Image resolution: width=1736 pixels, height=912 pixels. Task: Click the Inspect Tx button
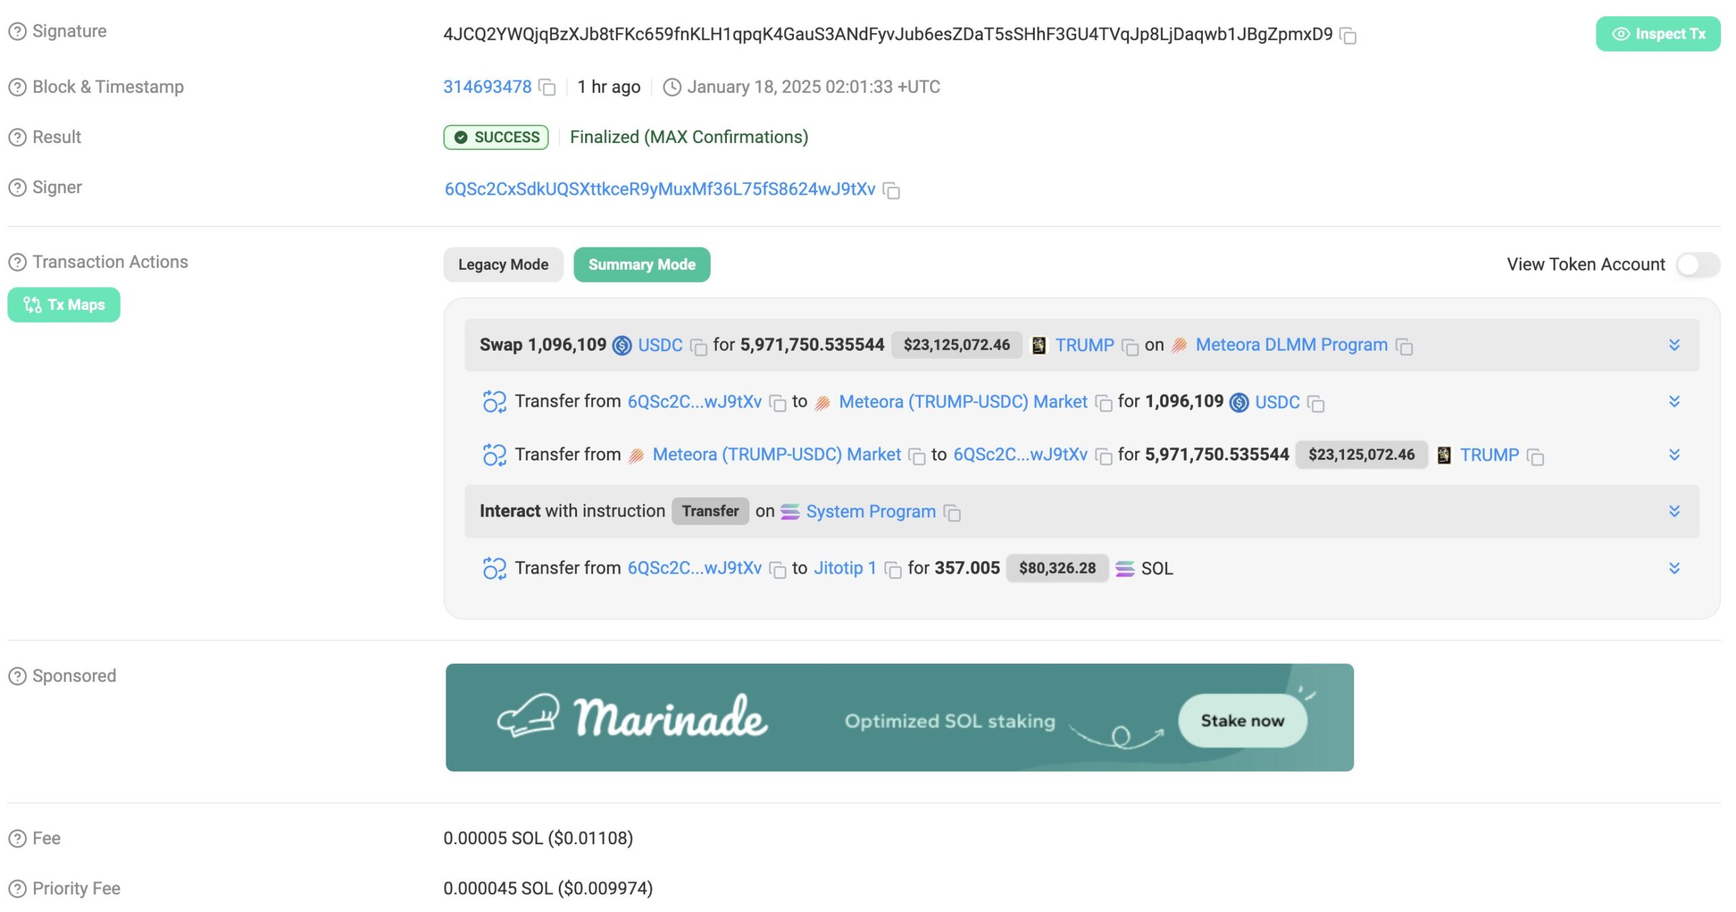click(1659, 32)
